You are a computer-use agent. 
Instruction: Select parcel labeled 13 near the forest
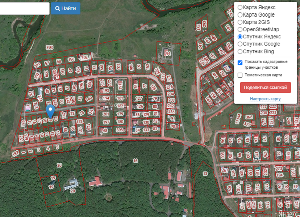205,174
